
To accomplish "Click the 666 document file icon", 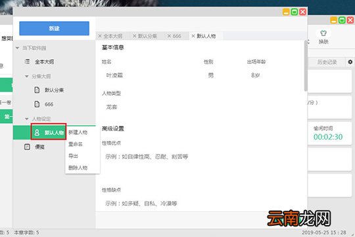I will point(37,104).
